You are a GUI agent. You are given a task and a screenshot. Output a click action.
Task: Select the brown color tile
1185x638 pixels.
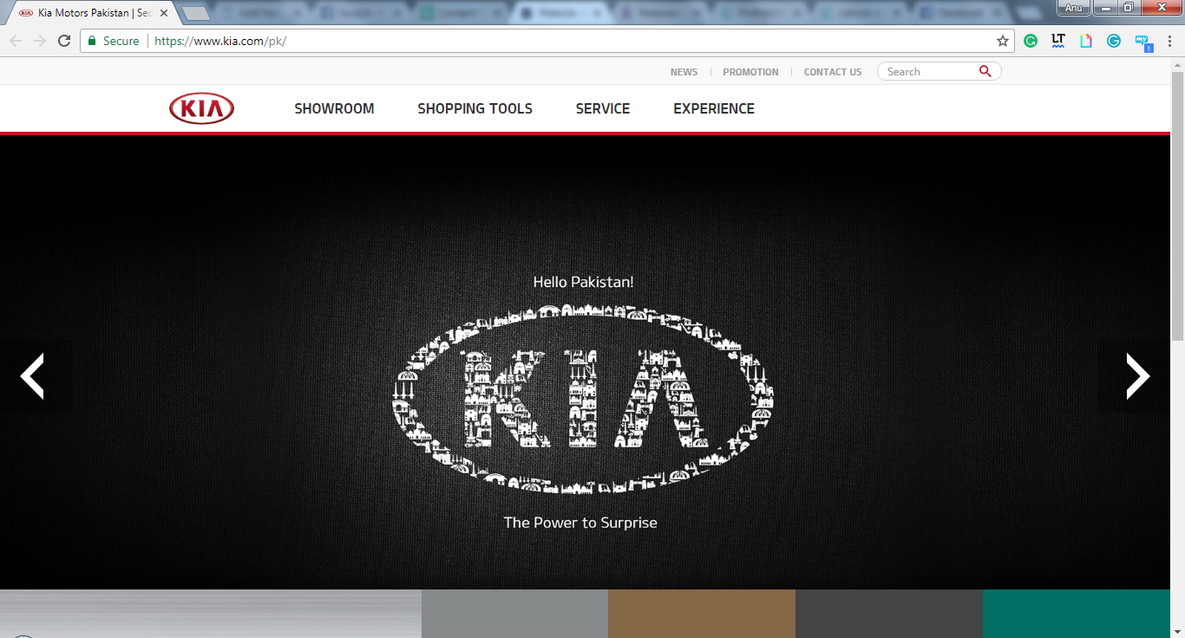(x=702, y=614)
